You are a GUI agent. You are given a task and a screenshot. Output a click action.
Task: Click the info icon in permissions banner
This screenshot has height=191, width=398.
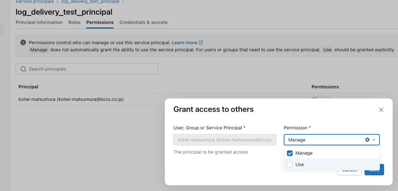click(x=23, y=42)
